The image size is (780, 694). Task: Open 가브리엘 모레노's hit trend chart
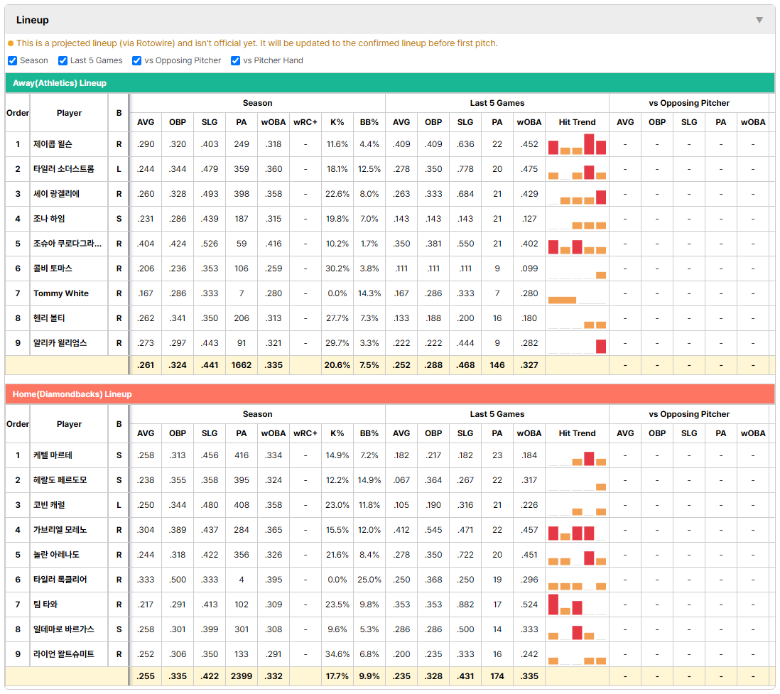[577, 530]
